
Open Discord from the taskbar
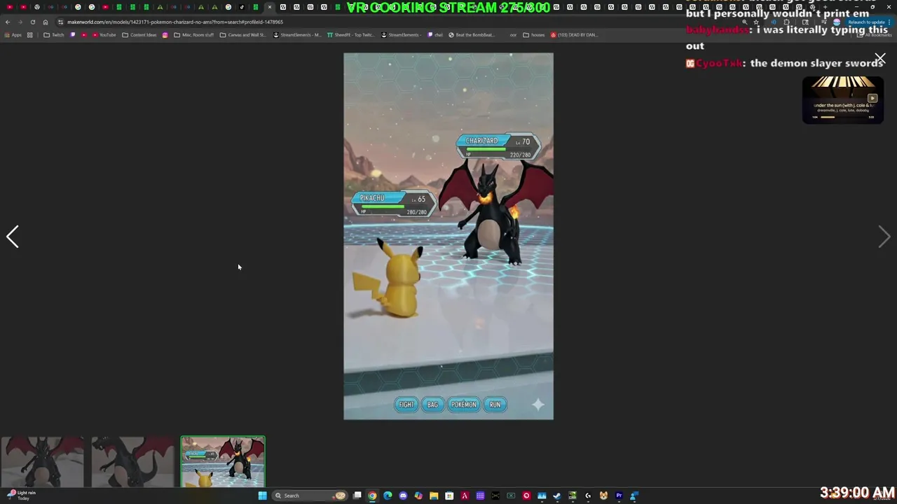pos(403,496)
